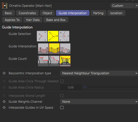Click the Guide Weights Channel label
Viewport: 138px width, 122px height.
tap(25, 102)
